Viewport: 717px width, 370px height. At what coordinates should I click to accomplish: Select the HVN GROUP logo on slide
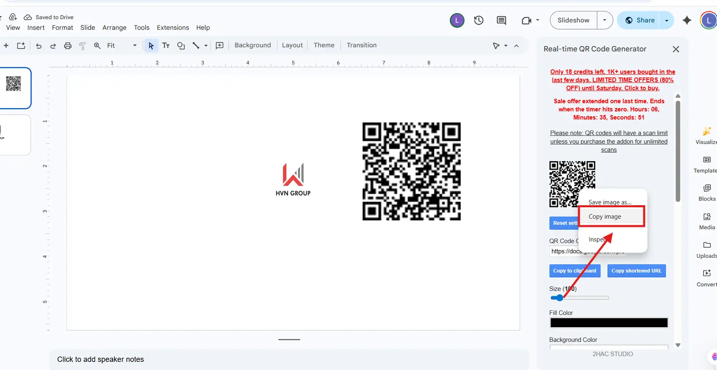(293, 179)
